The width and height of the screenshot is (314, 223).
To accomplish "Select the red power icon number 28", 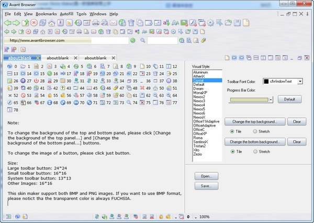I will tap(36, 81).
